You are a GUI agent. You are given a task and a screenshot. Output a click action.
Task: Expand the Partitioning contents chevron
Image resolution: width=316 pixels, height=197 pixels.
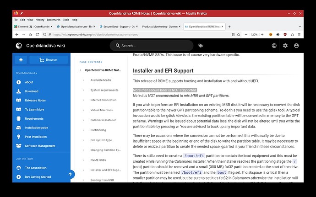tap(83, 130)
